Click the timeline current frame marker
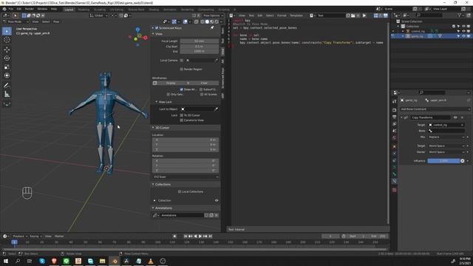Screen dimensions: 473x266 pos(14,242)
